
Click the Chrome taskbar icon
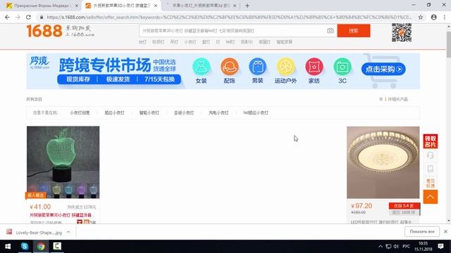tap(41, 247)
